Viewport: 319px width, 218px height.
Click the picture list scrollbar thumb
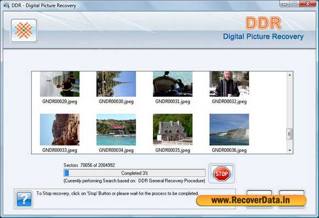(x=289, y=134)
